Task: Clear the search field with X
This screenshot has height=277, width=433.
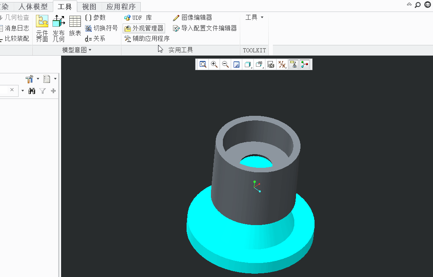Action: coord(12,90)
